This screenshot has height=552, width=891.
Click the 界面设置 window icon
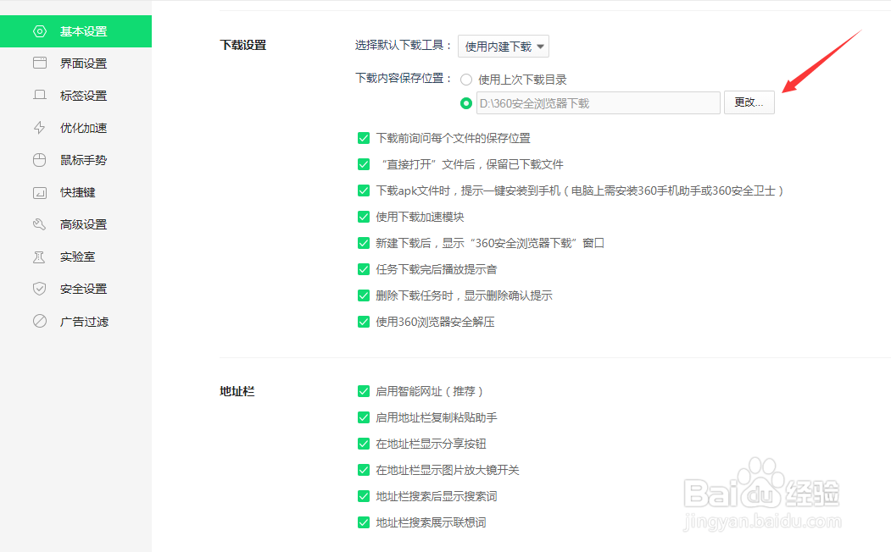(x=40, y=63)
